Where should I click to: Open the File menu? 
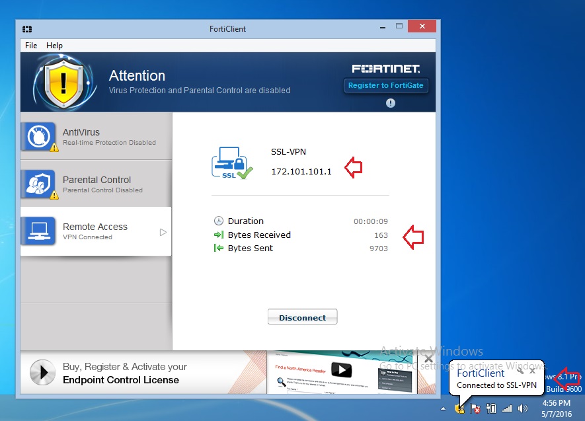(31, 46)
